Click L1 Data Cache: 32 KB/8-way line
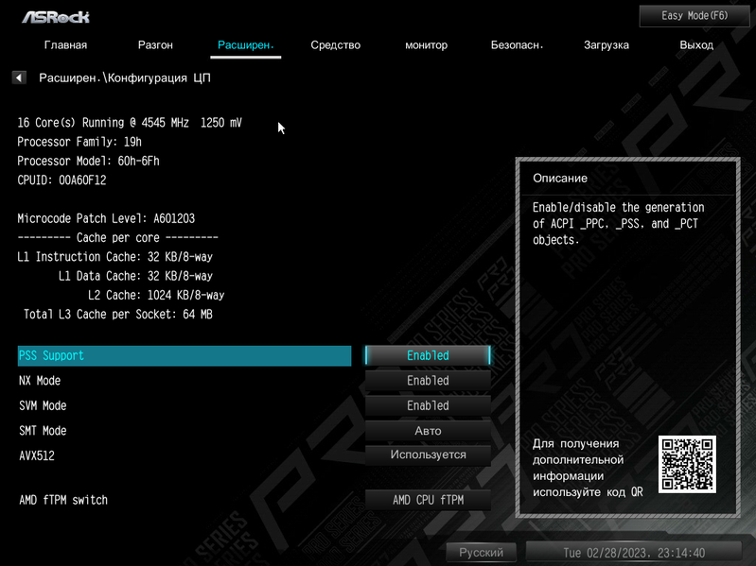This screenshot has width=756, height=566. click(x=135, y=276)
